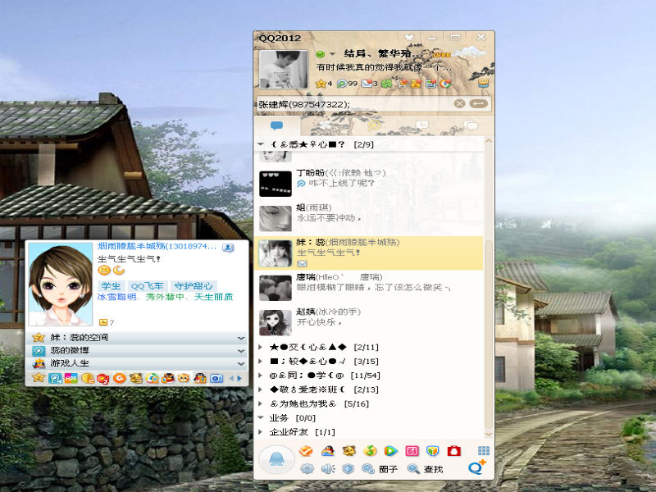This screenshot has width=656, height=492.
Task: Select the contact 唐瑞
Action: 369,288
